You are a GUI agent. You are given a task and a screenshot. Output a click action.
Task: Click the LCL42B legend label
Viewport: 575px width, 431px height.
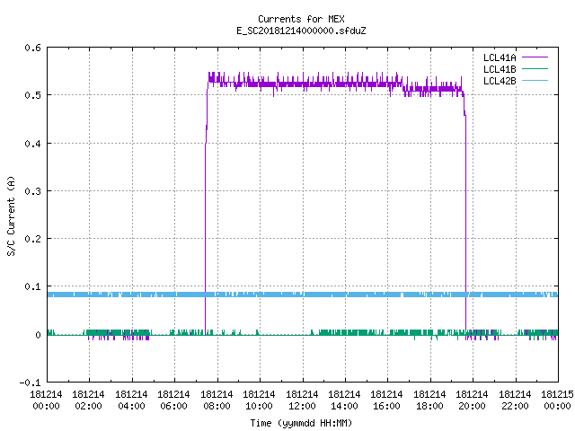point(500,81)
